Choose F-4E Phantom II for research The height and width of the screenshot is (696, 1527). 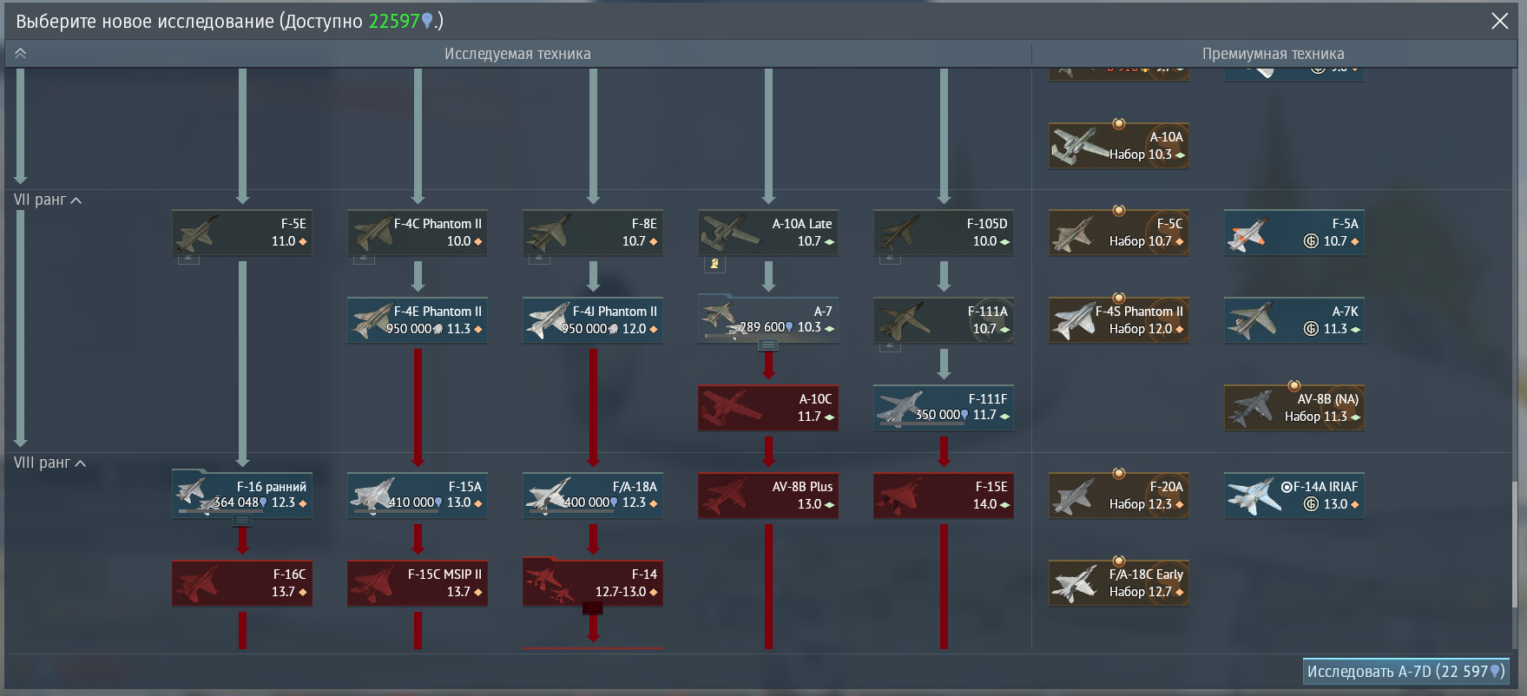(418, 320)
